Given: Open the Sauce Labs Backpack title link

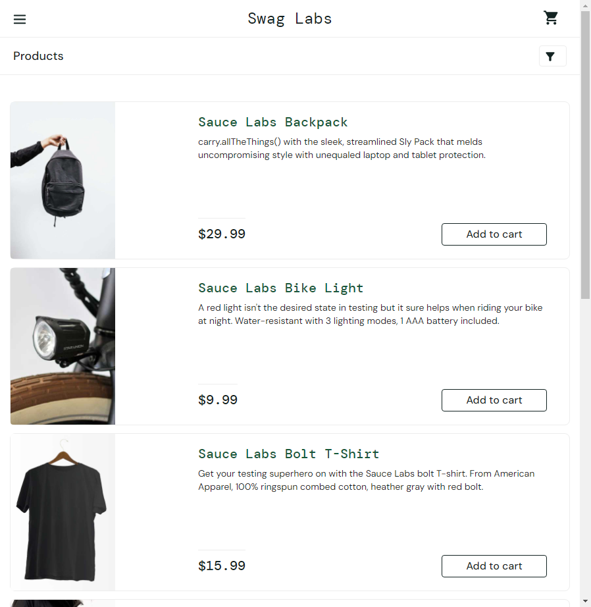Looking at the screenshot, I should click(272, 122).
